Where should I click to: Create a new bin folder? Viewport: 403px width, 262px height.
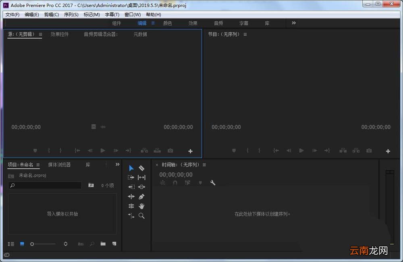[103, 244]
